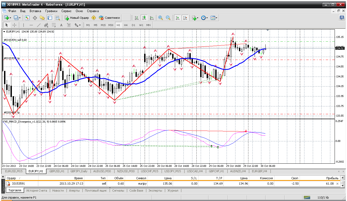Click Новый Ордер button
Screen dimensions: 347x201
click(x=77, y=18)
